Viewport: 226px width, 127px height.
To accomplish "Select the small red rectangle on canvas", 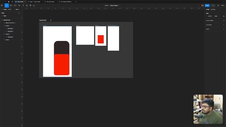I will (x=101, y=39).
